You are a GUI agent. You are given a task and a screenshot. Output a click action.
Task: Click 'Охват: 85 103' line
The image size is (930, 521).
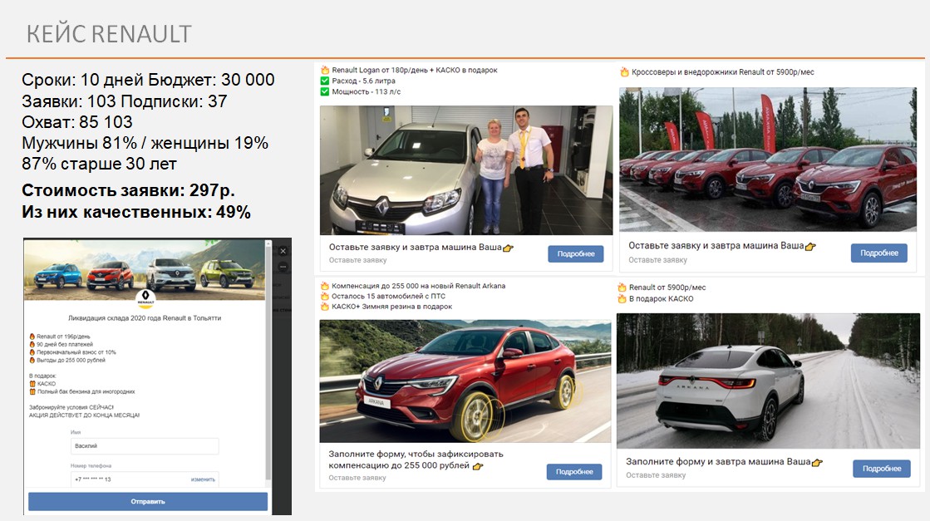pos(77,122)
